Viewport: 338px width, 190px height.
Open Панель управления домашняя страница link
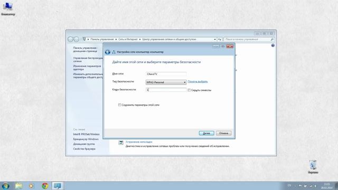click(x=85, y=50)
